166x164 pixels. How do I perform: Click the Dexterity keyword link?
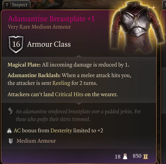[61, 131]
